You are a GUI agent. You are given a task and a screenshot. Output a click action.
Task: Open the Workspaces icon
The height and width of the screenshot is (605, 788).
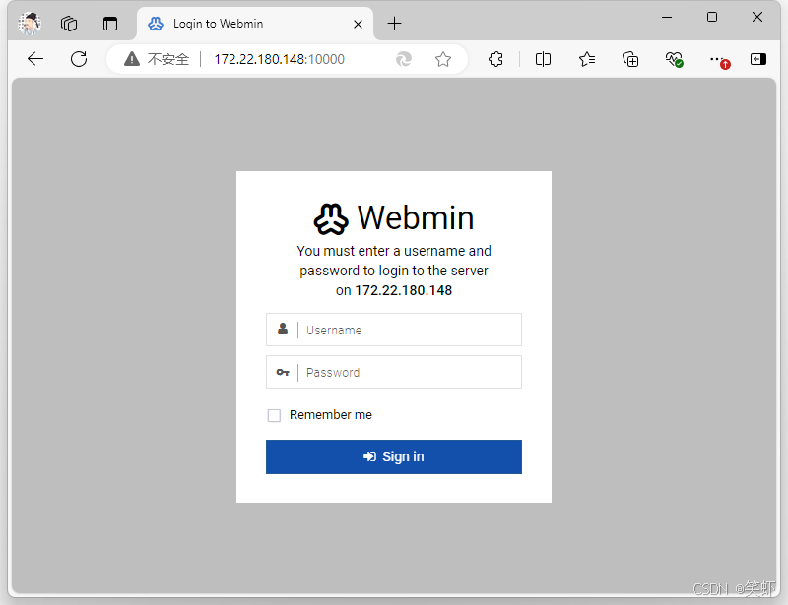[69, 24]
